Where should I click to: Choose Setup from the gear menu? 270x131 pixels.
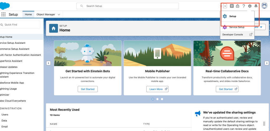pyautogui.click(x=233, y=16)
